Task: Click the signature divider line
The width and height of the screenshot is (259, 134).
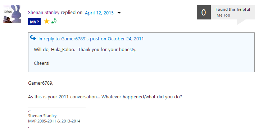Action: pyautogui.click(x=57, y=107)
